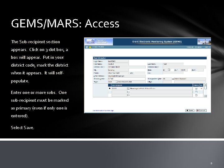
Task: Click the Address Line 2 field
Action: [184, 67]
